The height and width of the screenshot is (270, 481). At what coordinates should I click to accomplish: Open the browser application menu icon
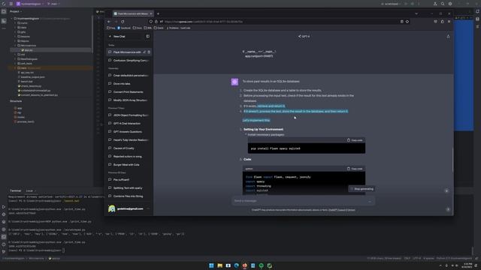[449, 22]
